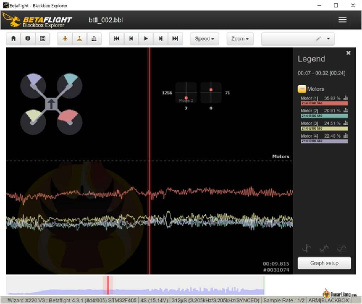362x304 pixels.
Task: Toggle the stick display icon
Action: (x=79, y=39)
